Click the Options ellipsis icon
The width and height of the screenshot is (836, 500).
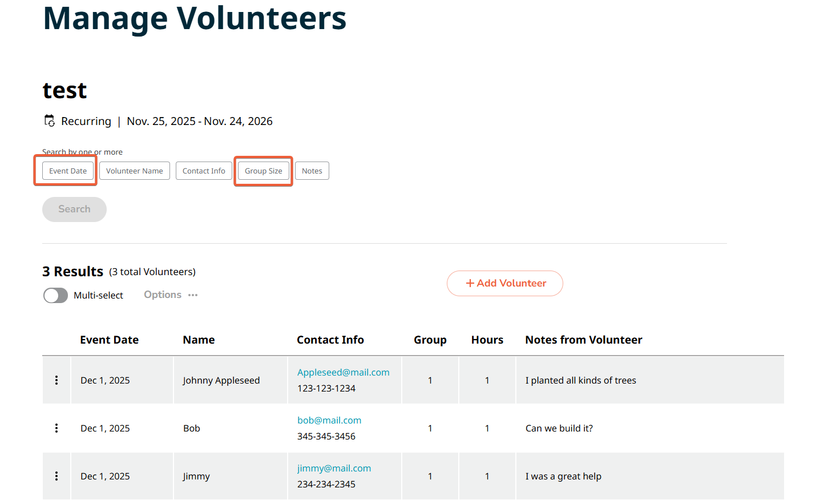point(193,295)
